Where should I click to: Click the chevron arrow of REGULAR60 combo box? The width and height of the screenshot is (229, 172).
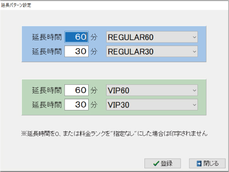194,37
